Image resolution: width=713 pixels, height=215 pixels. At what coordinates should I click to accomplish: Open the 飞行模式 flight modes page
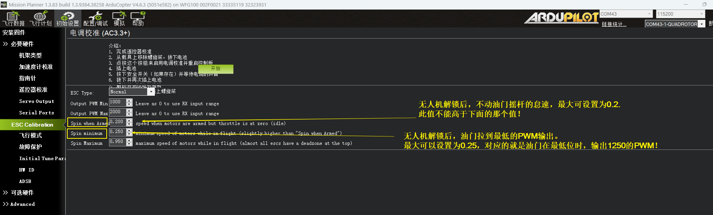pos(31,135)
